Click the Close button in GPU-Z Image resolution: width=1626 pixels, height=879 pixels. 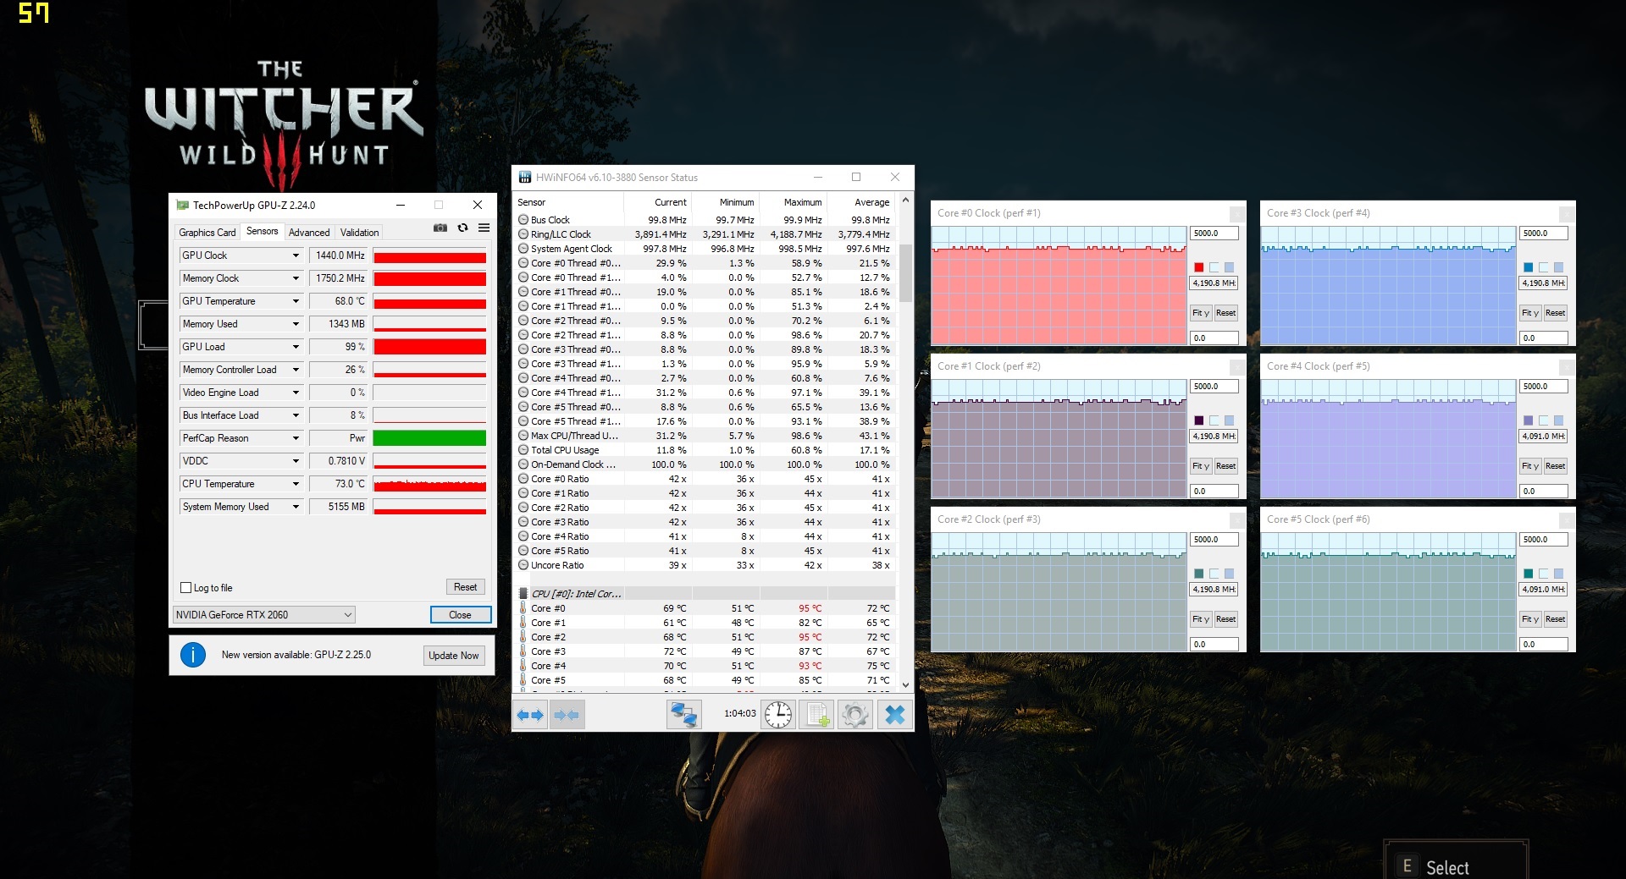[x=460, y=615]
